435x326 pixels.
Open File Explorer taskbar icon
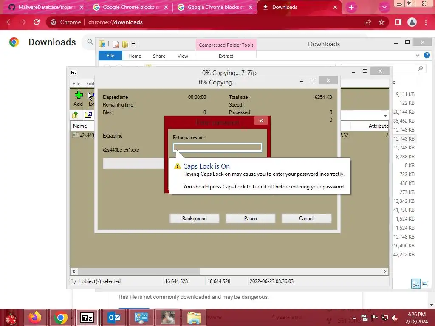[x=194, y=318]
